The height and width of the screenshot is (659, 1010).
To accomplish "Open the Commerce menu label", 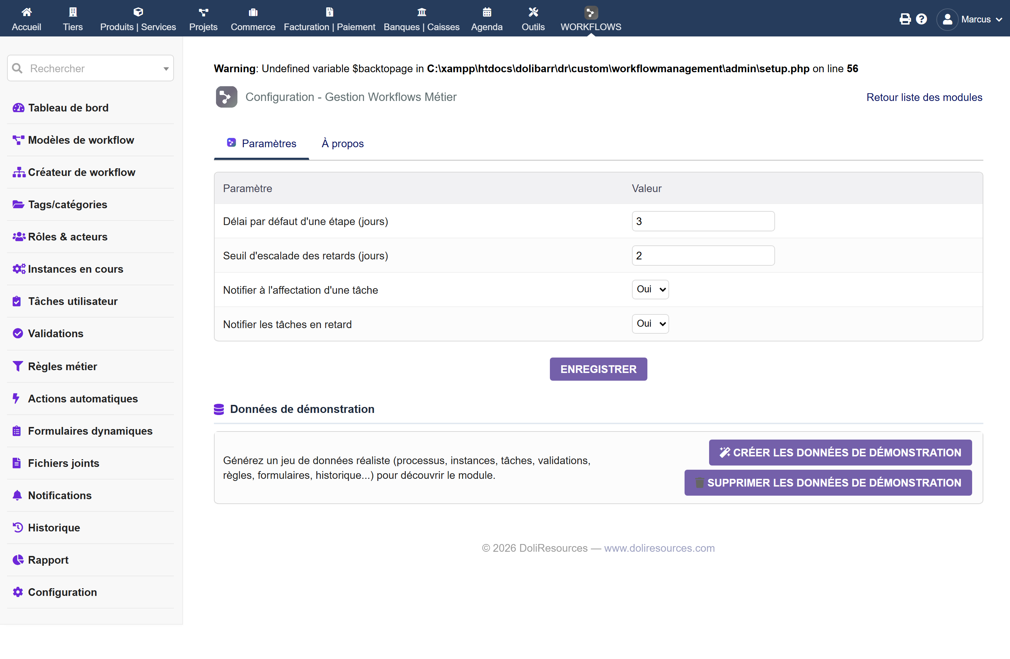I will (x=253, y=27).
